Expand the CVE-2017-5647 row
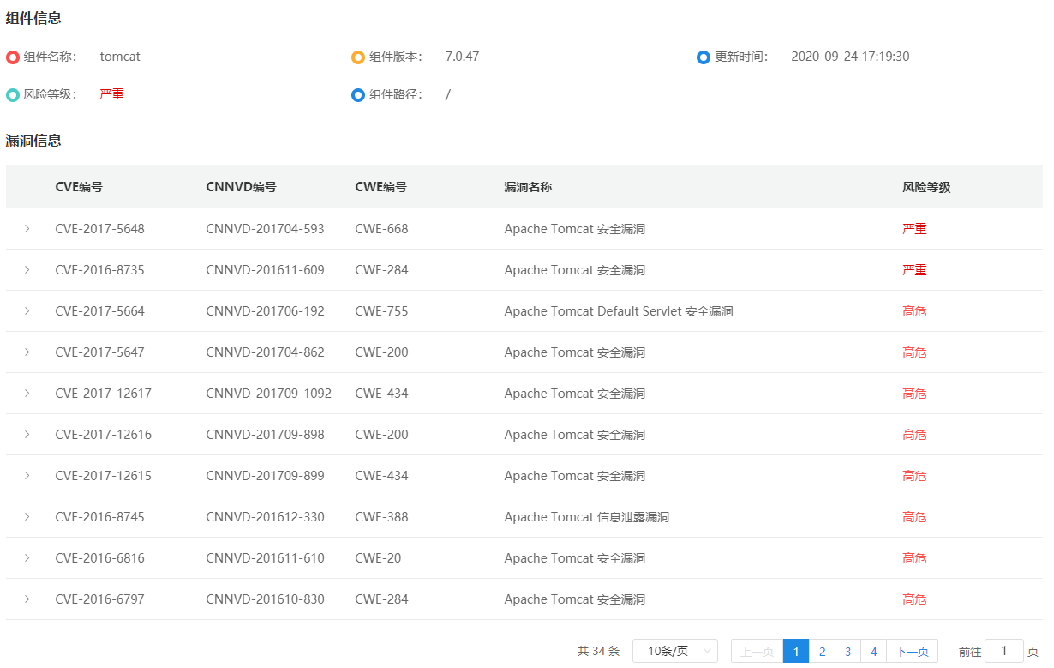Screen dimensions: 1054x668 point(27,352)
